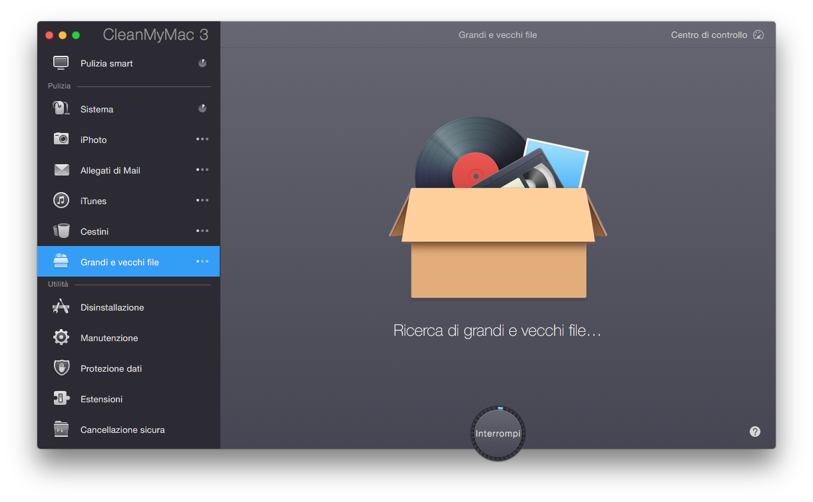Screen dimensions: 813x502
Task: Click the green zoom window button
Action: pos(76,35)
